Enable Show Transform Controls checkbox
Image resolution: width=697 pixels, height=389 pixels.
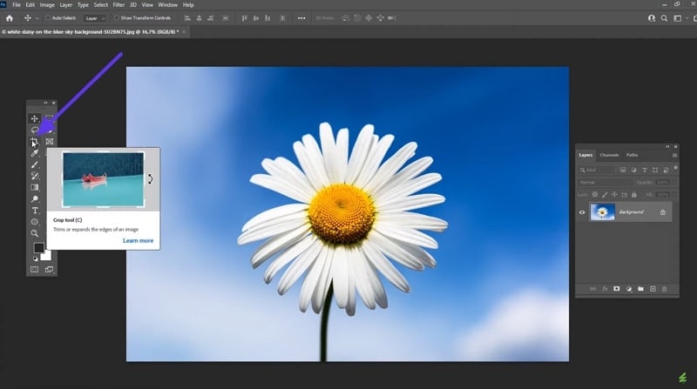point(117,18)
